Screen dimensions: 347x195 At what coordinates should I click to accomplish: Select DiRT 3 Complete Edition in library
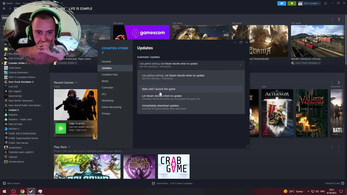pyautogui.click(x=22, y=77)
